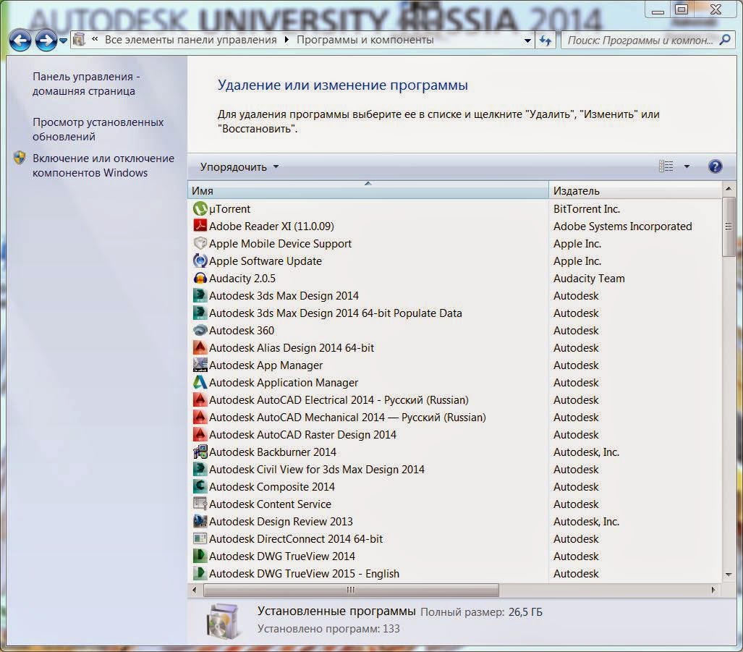Click the Autodesk Civil View icon
Screen dimensions: 743x652
point(200,469)
